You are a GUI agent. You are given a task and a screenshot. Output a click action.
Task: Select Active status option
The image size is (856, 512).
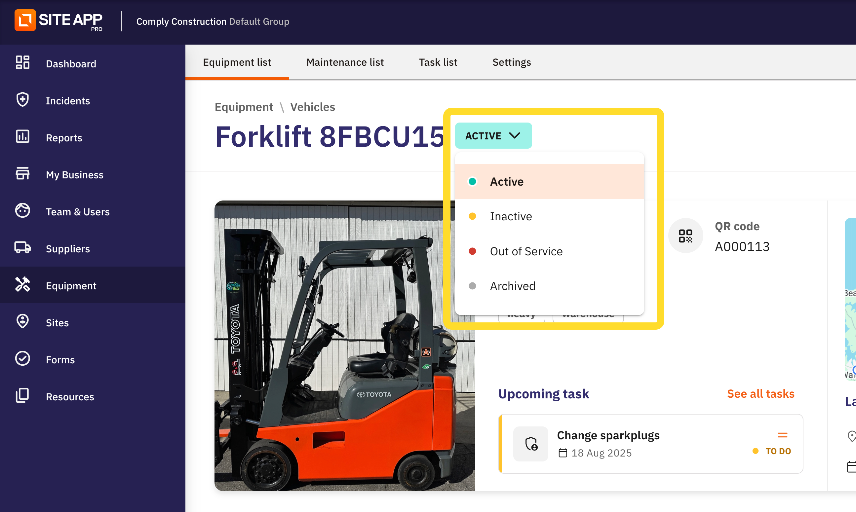[x=550, y=181]
